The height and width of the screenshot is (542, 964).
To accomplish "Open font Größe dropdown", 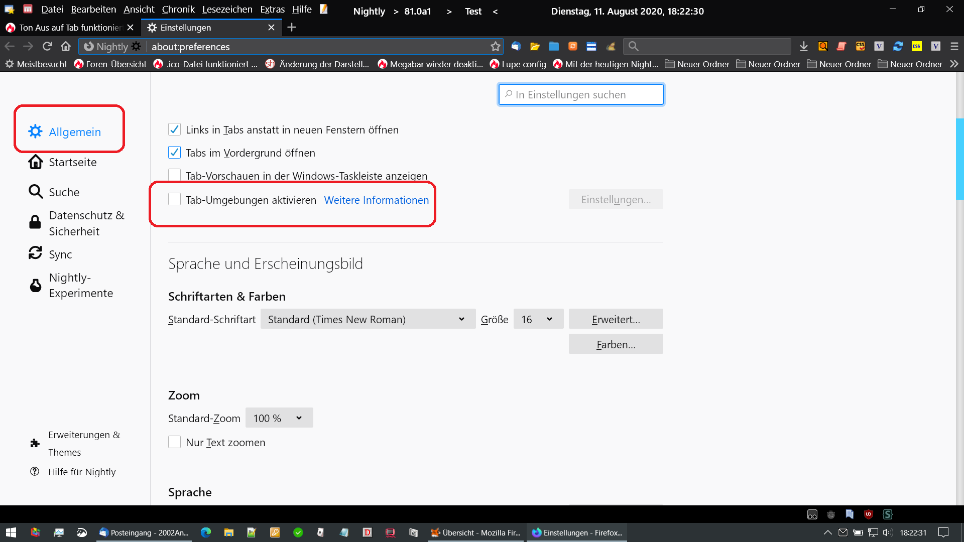I will click(x=538, y=319).
